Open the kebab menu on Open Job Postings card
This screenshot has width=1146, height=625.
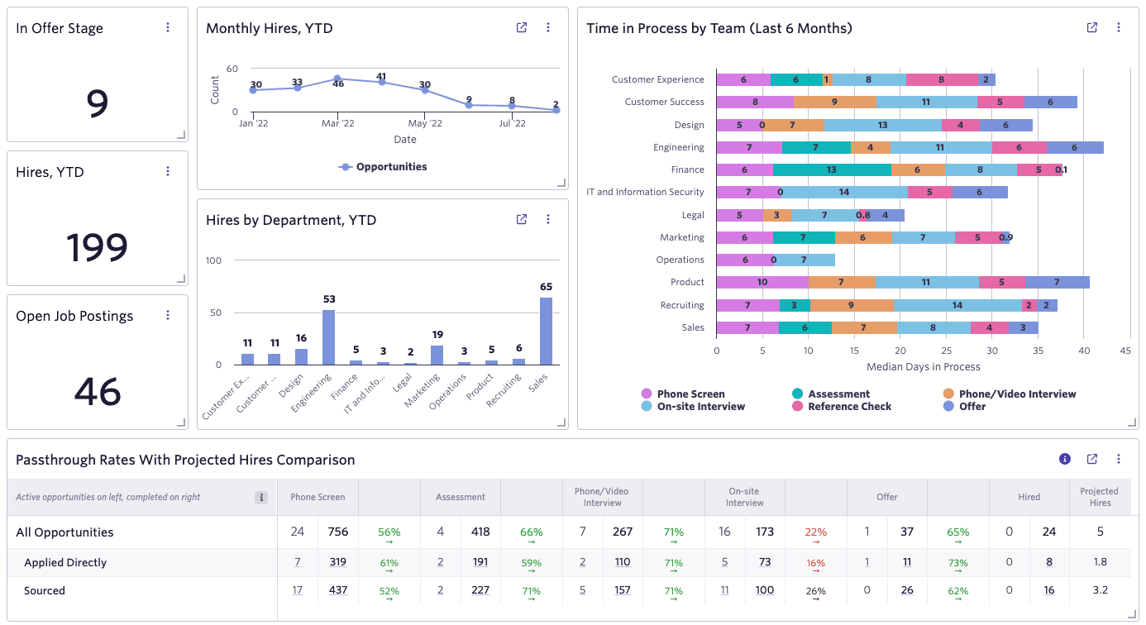coord(168,315)
